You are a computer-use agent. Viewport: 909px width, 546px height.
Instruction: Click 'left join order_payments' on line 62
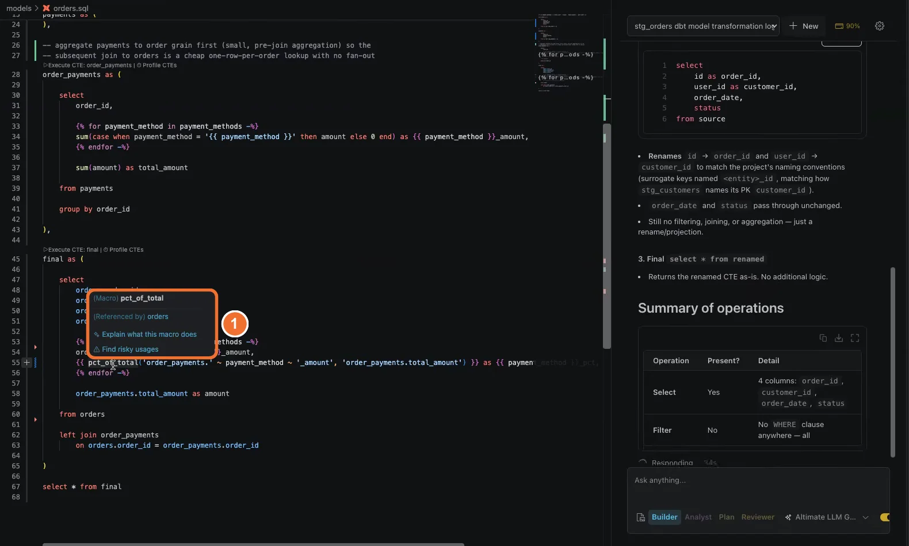pos(109,435)
